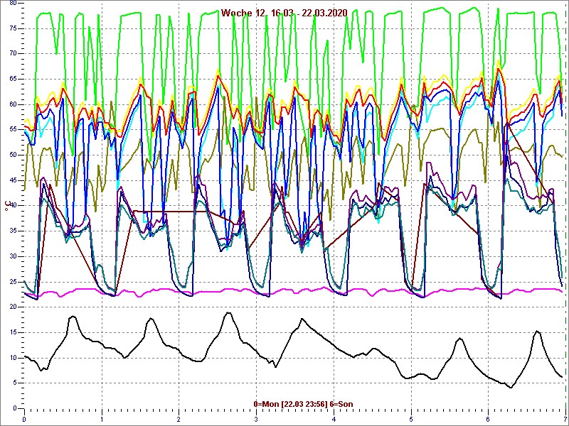Click the "55" temperature axis label
This screenshot has width=569, height=426.
point(13,130)
